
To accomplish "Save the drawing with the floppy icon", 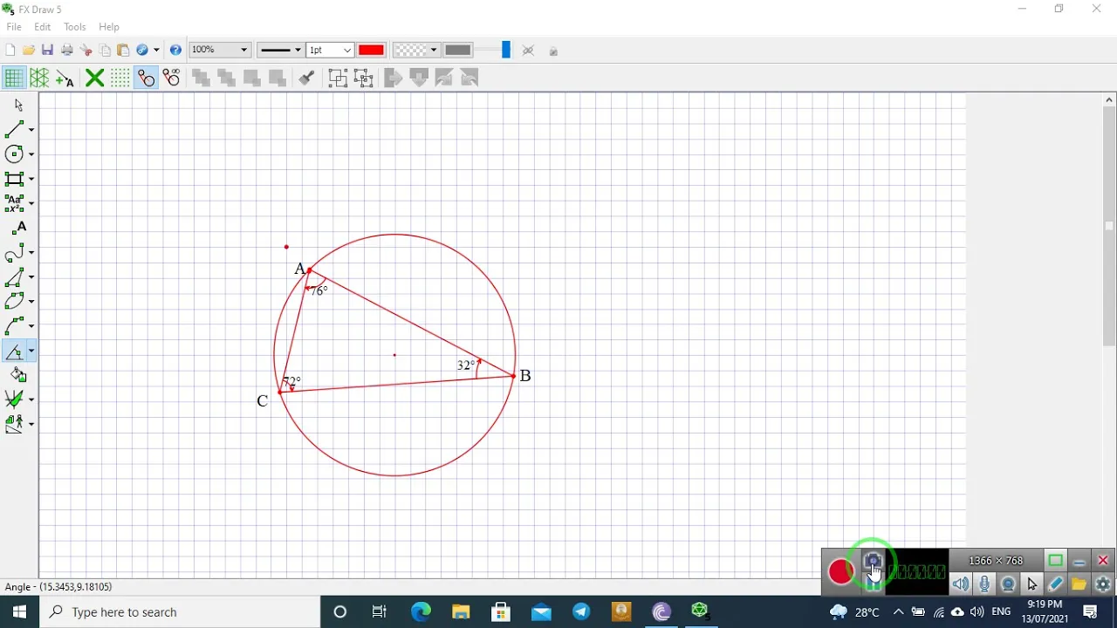I will pos(48,51).
